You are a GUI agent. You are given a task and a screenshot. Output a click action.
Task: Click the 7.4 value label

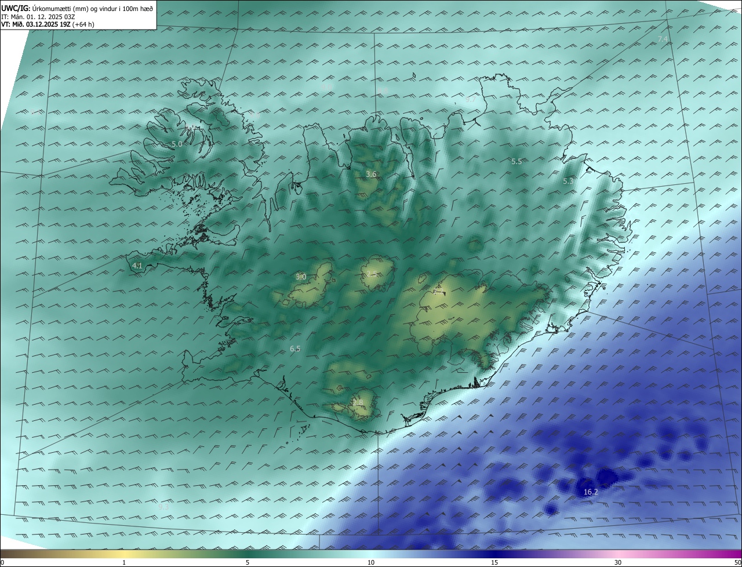663,39
